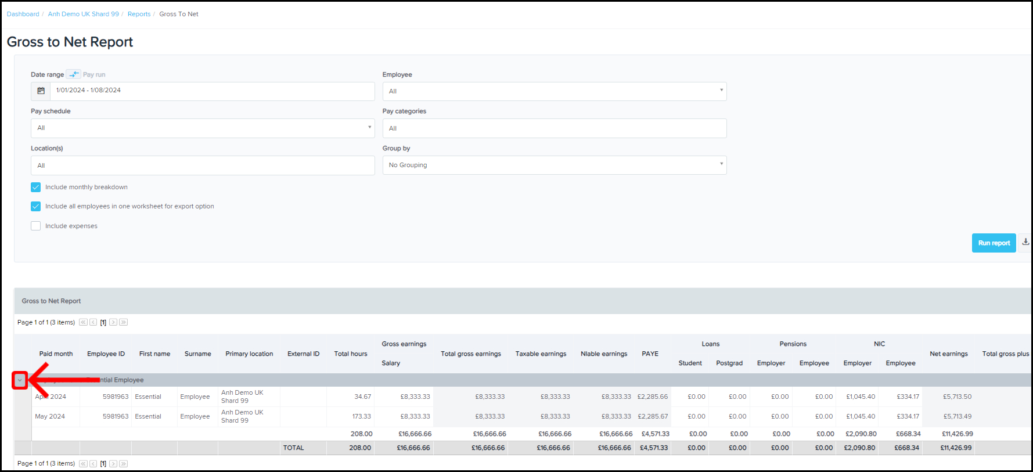Viewport: 1033px width, 472px height.
Task: Go to next page in top pager
Action: 113,322
